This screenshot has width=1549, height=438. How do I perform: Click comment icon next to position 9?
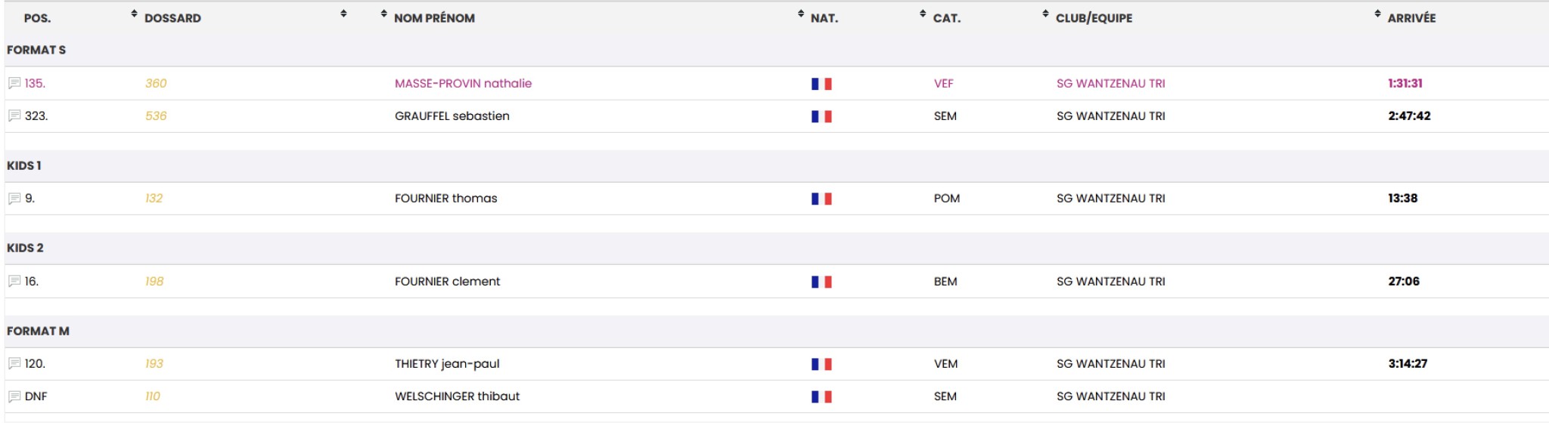14,199
